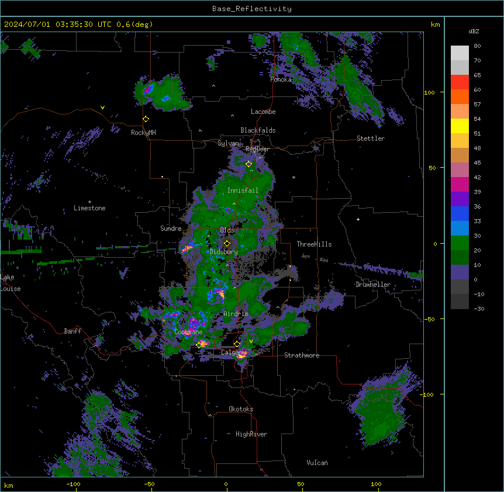Click the Olds town label
This screenshot has width=504, height=492.
(227, 230)
